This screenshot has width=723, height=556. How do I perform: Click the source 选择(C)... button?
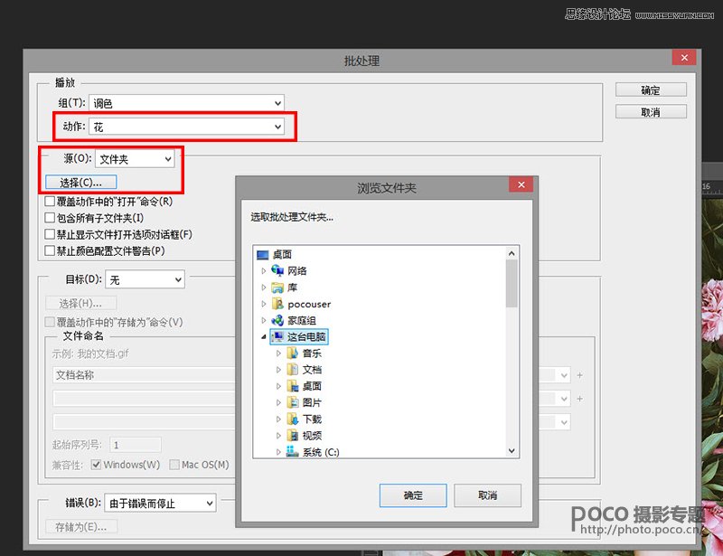click(80, 183)
